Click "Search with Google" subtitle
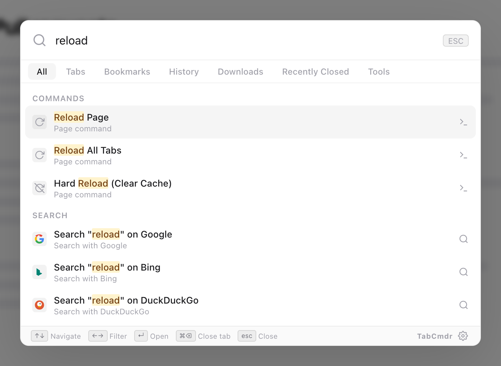Screen dimensions: 501x366 (90, 246)
